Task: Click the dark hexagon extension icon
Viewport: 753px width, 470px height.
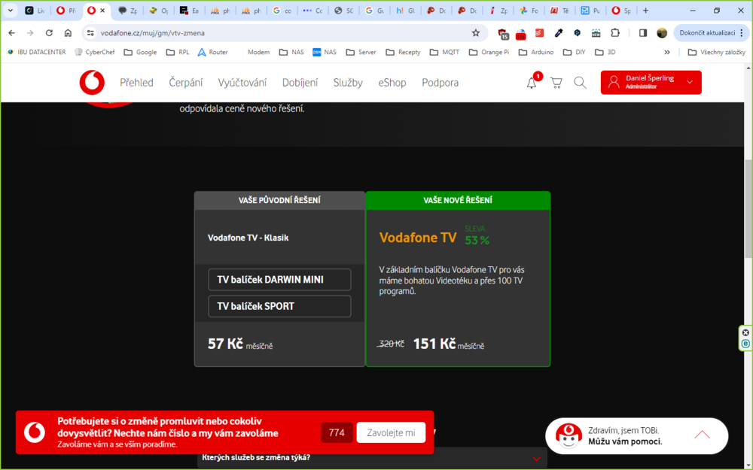Action: point(578,32)
